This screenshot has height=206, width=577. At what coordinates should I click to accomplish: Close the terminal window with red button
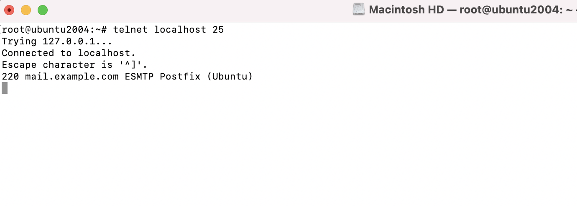[x=9, y=10]
